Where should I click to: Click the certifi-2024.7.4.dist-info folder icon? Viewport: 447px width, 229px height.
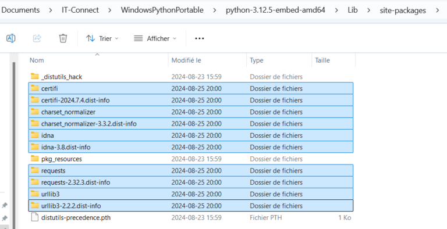click(x=35, y=100)
